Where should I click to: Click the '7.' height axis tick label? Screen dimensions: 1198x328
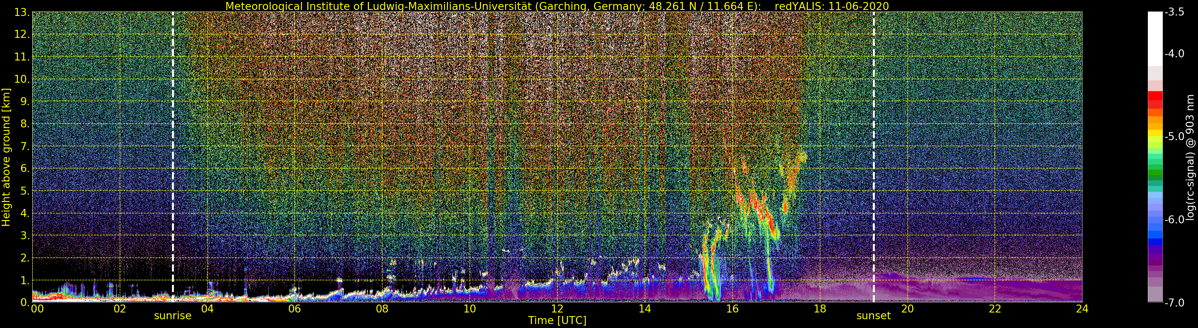click(25, 146)
